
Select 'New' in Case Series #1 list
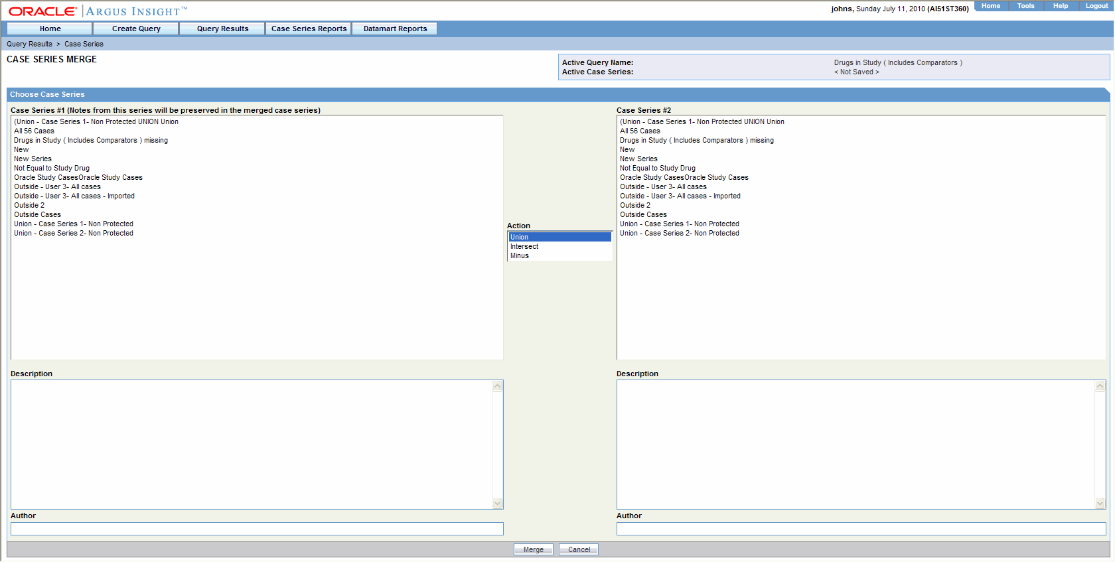coord(256,149)
